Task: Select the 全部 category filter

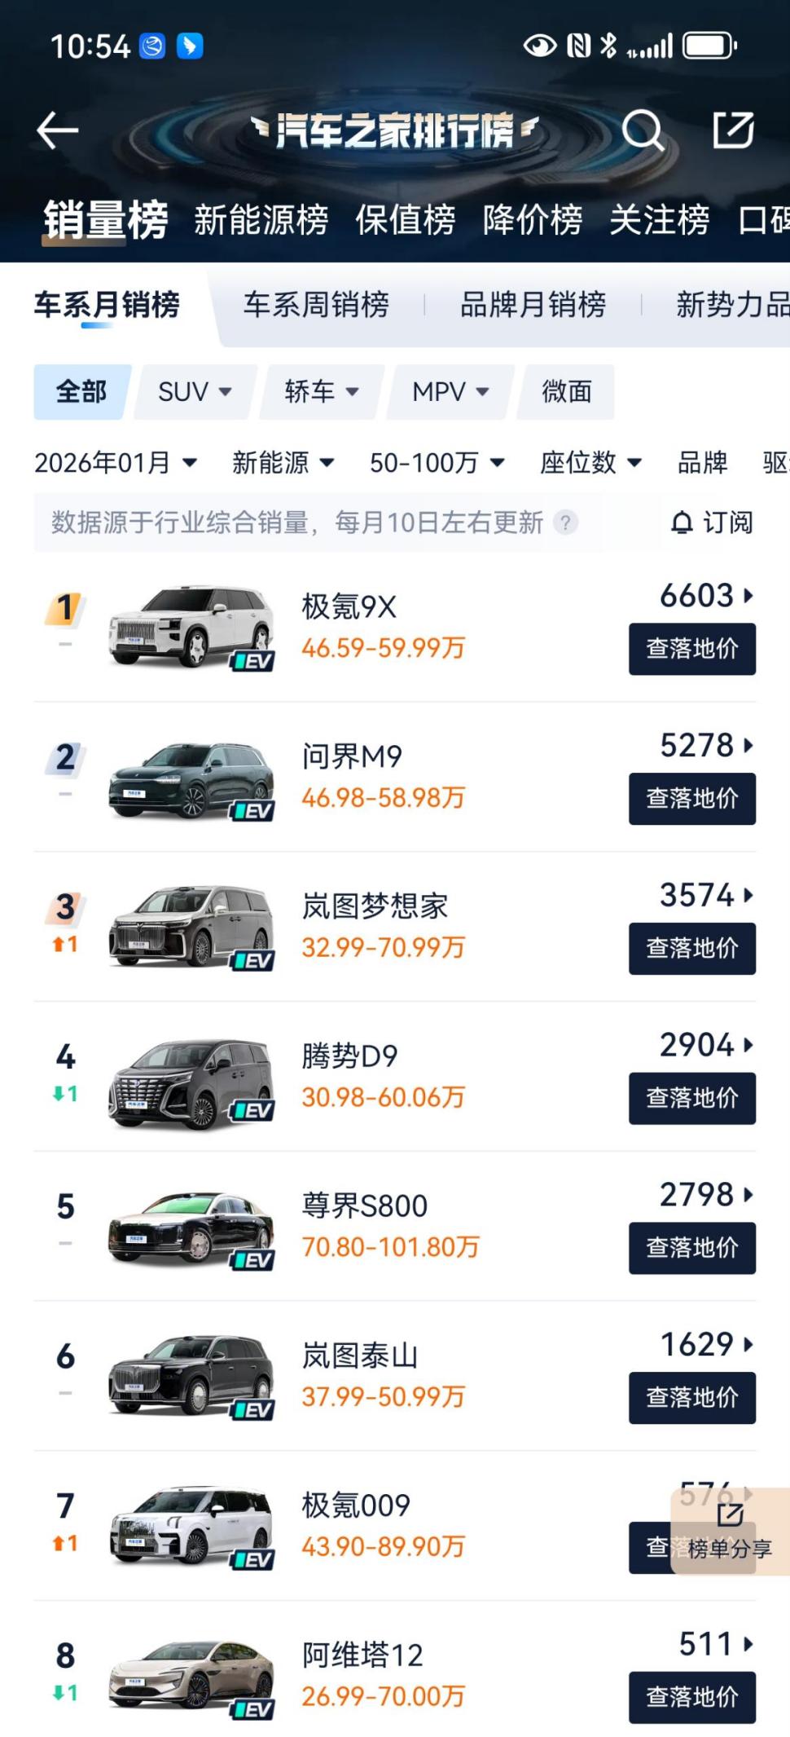Action: (81, 392)
